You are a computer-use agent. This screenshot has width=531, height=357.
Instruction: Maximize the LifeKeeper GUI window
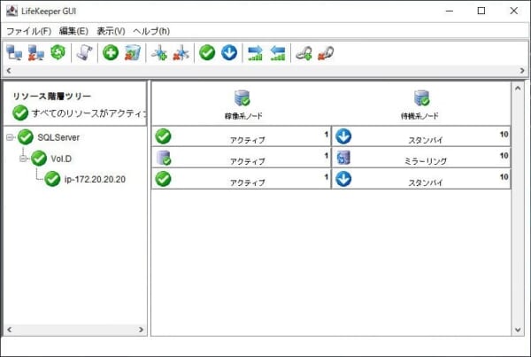point(481,11)
